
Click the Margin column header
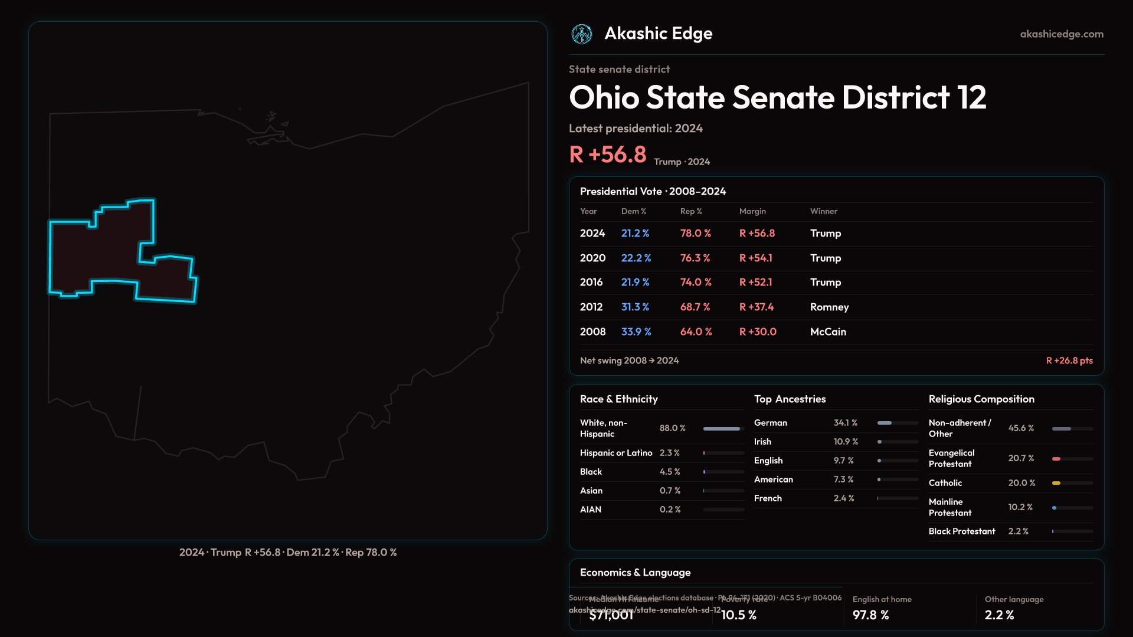pyautogui.click(x=752, y=211)
